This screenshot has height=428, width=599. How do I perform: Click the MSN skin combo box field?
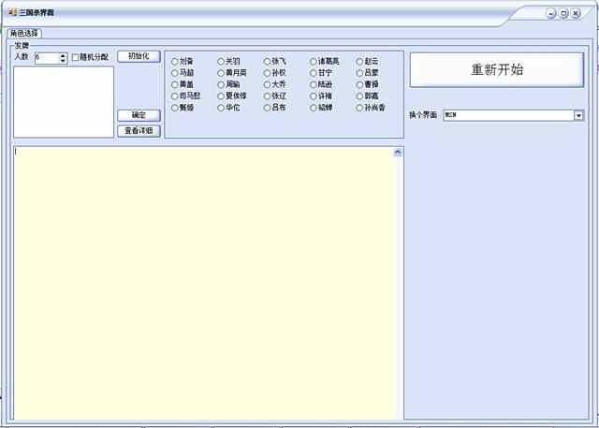(x=507, y=115)
